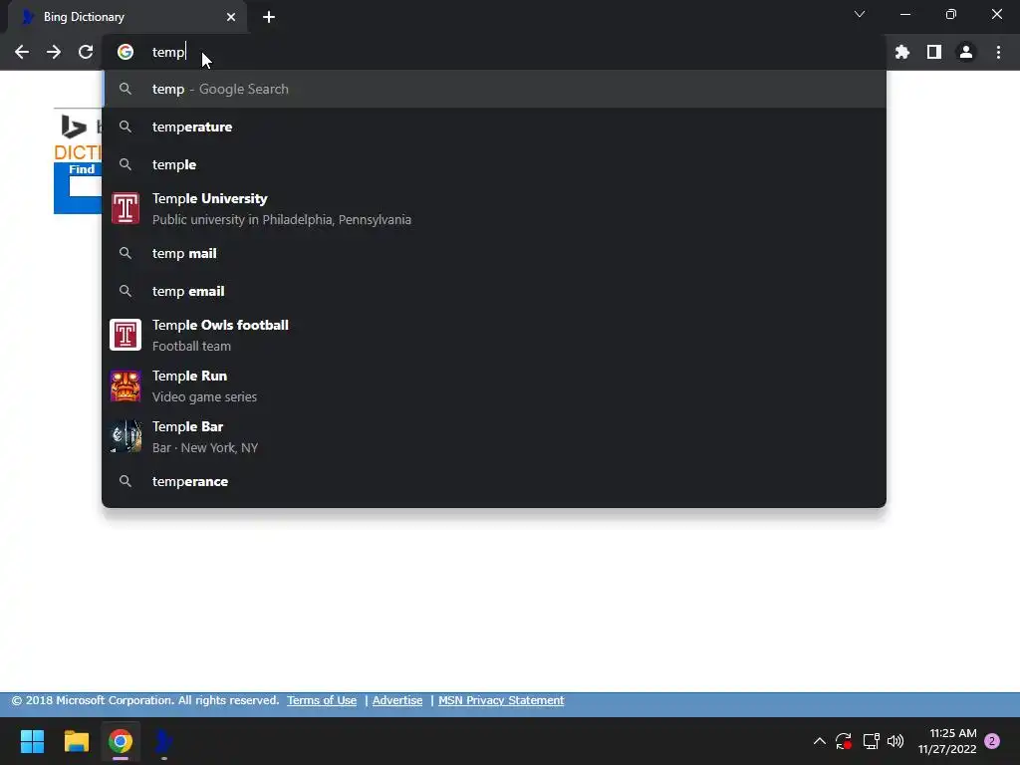
Task: Choose the 'temple' search suggestion
Action: point(494,164)
